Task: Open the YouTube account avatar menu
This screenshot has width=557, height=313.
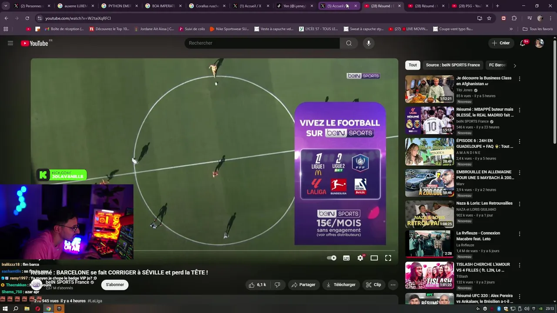Action: [539, 43]
